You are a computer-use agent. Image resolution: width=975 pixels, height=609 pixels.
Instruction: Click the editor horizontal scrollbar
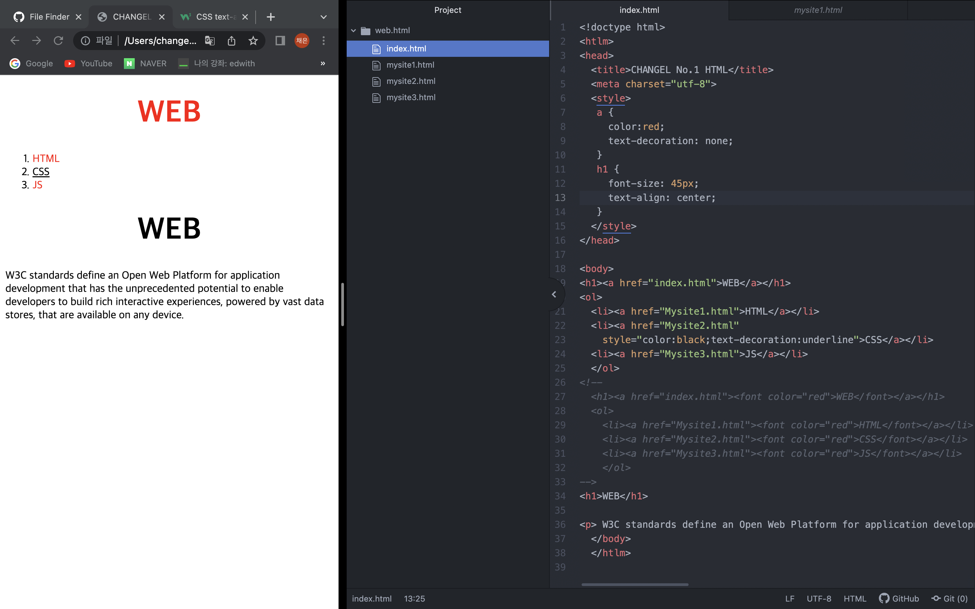click(x=635, y=584)
